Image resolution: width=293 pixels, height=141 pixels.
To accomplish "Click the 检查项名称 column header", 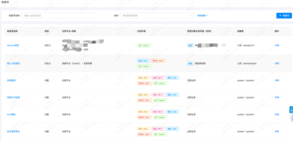I will [x=12, y=31].
